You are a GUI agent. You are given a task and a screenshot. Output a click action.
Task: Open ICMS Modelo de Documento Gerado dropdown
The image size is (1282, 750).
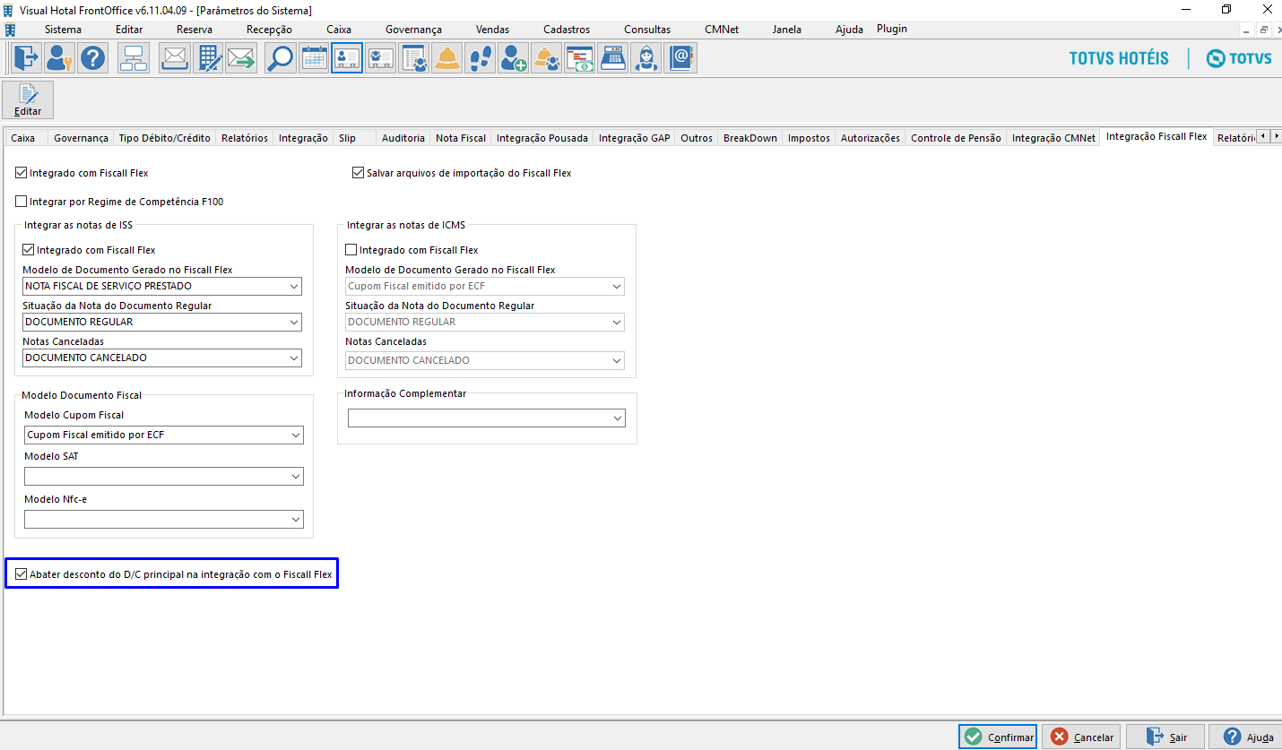[485, 287]
